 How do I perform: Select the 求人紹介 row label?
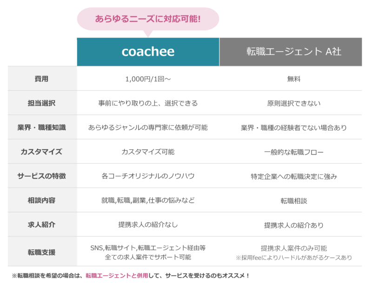click(41, 225)
